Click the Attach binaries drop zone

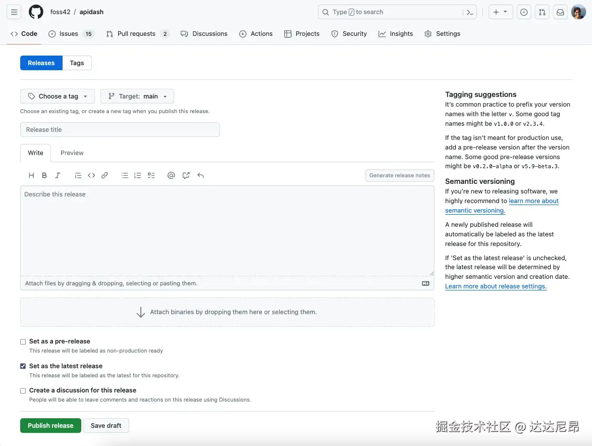click(x=227, y=312)
